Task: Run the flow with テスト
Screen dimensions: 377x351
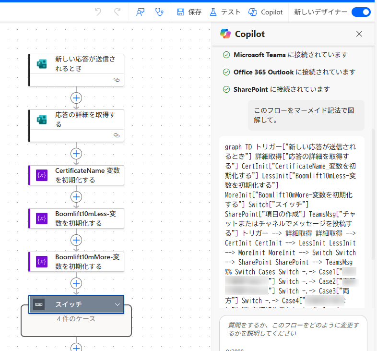Action: [x=225, y=12]
